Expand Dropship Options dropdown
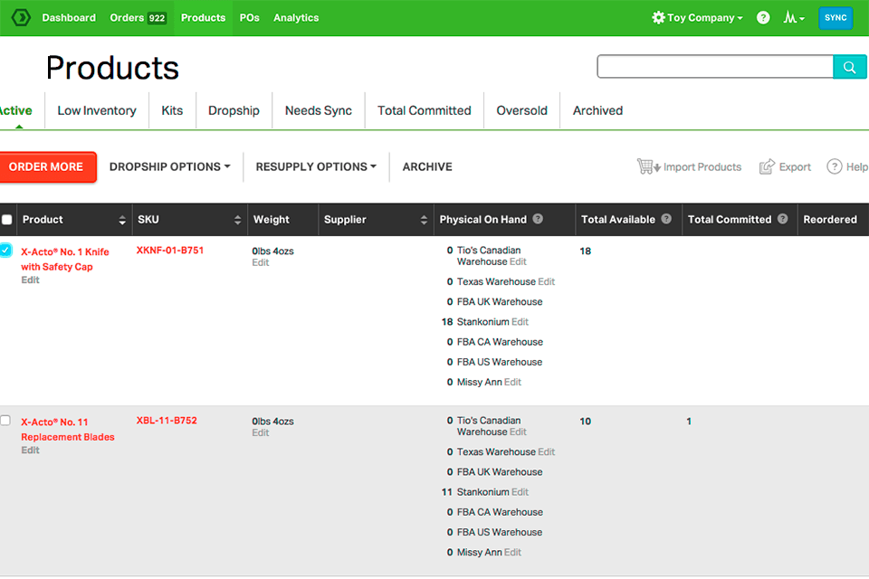 tap(169, 166)
